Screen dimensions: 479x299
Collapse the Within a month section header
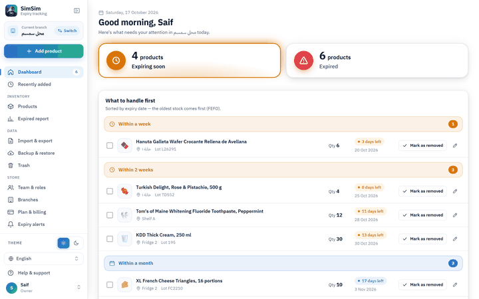coord(283,263)
